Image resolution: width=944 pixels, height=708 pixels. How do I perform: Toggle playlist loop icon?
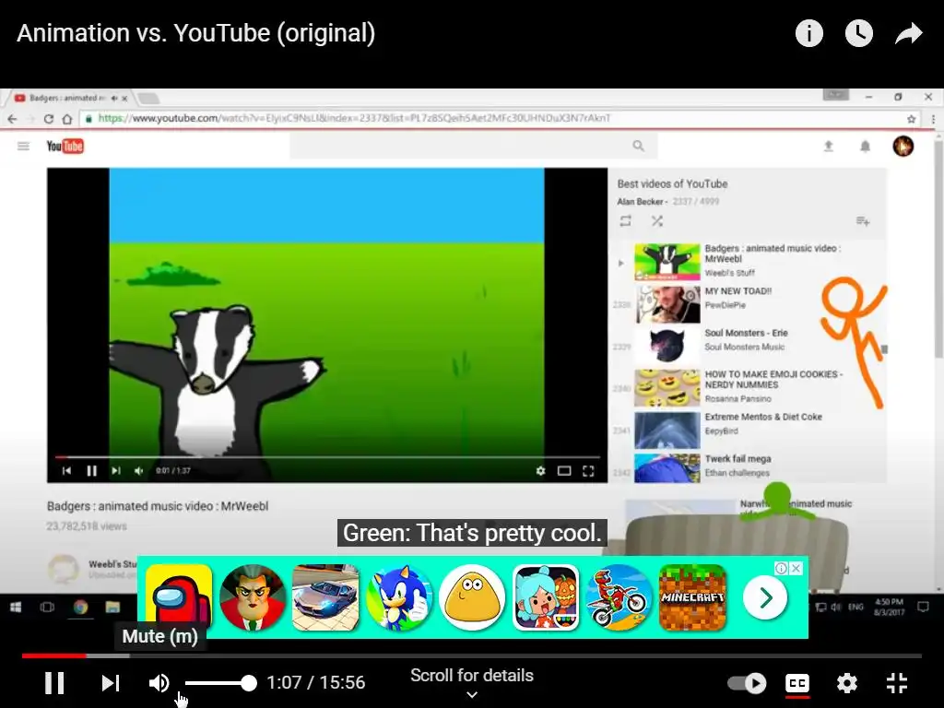pos(626,221)
